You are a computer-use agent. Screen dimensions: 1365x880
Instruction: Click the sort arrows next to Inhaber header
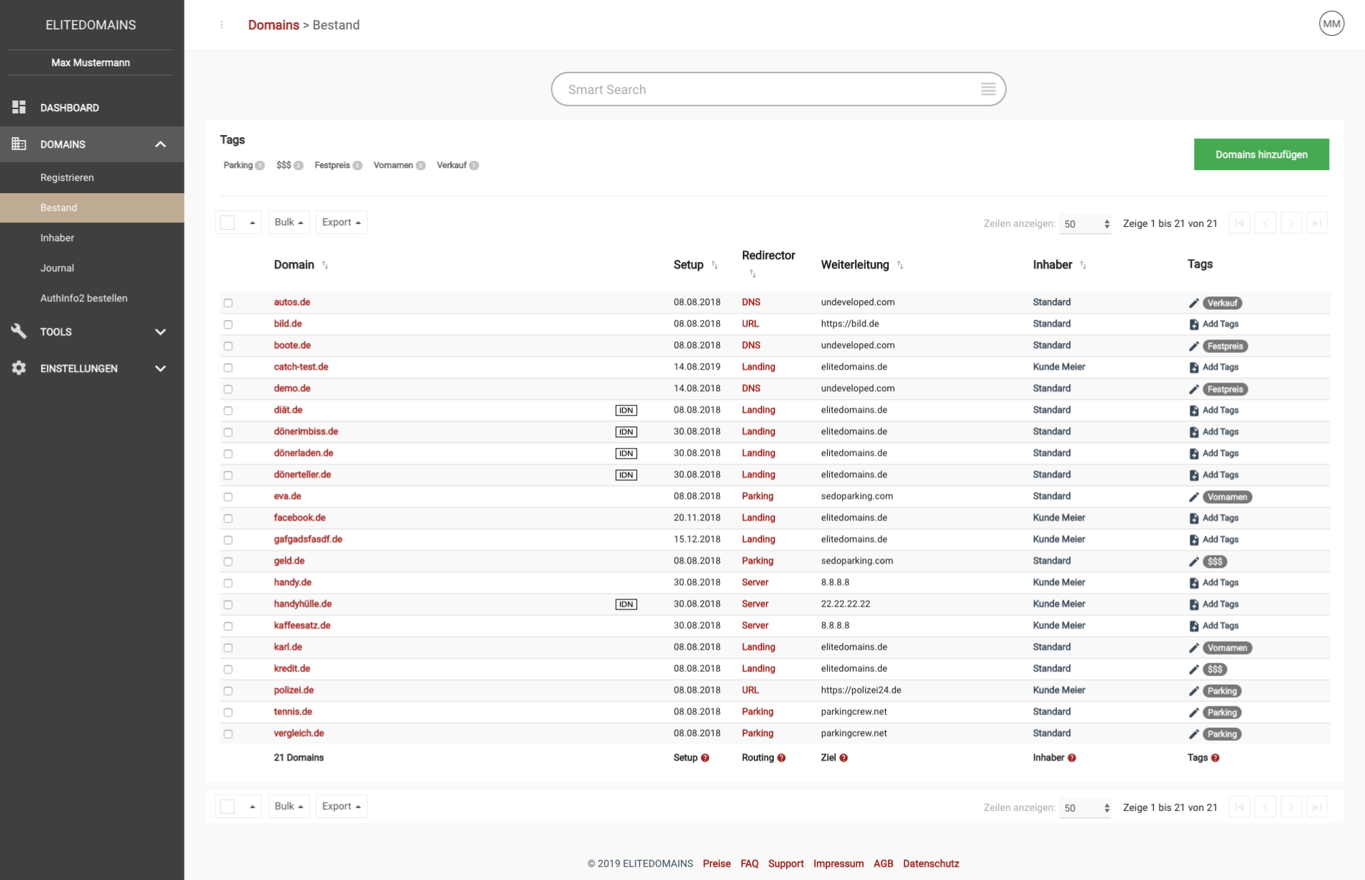coord(1083,266)
